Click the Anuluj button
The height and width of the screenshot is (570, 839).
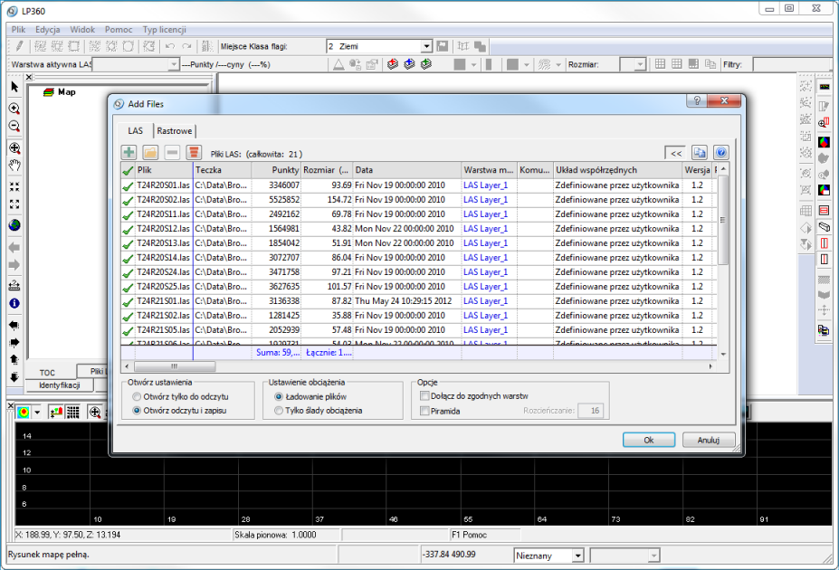point(709,440)
